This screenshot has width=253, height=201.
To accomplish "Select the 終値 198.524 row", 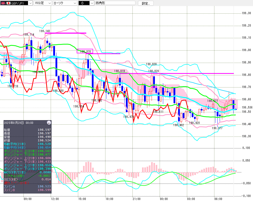I will click(x=27, y=140).
